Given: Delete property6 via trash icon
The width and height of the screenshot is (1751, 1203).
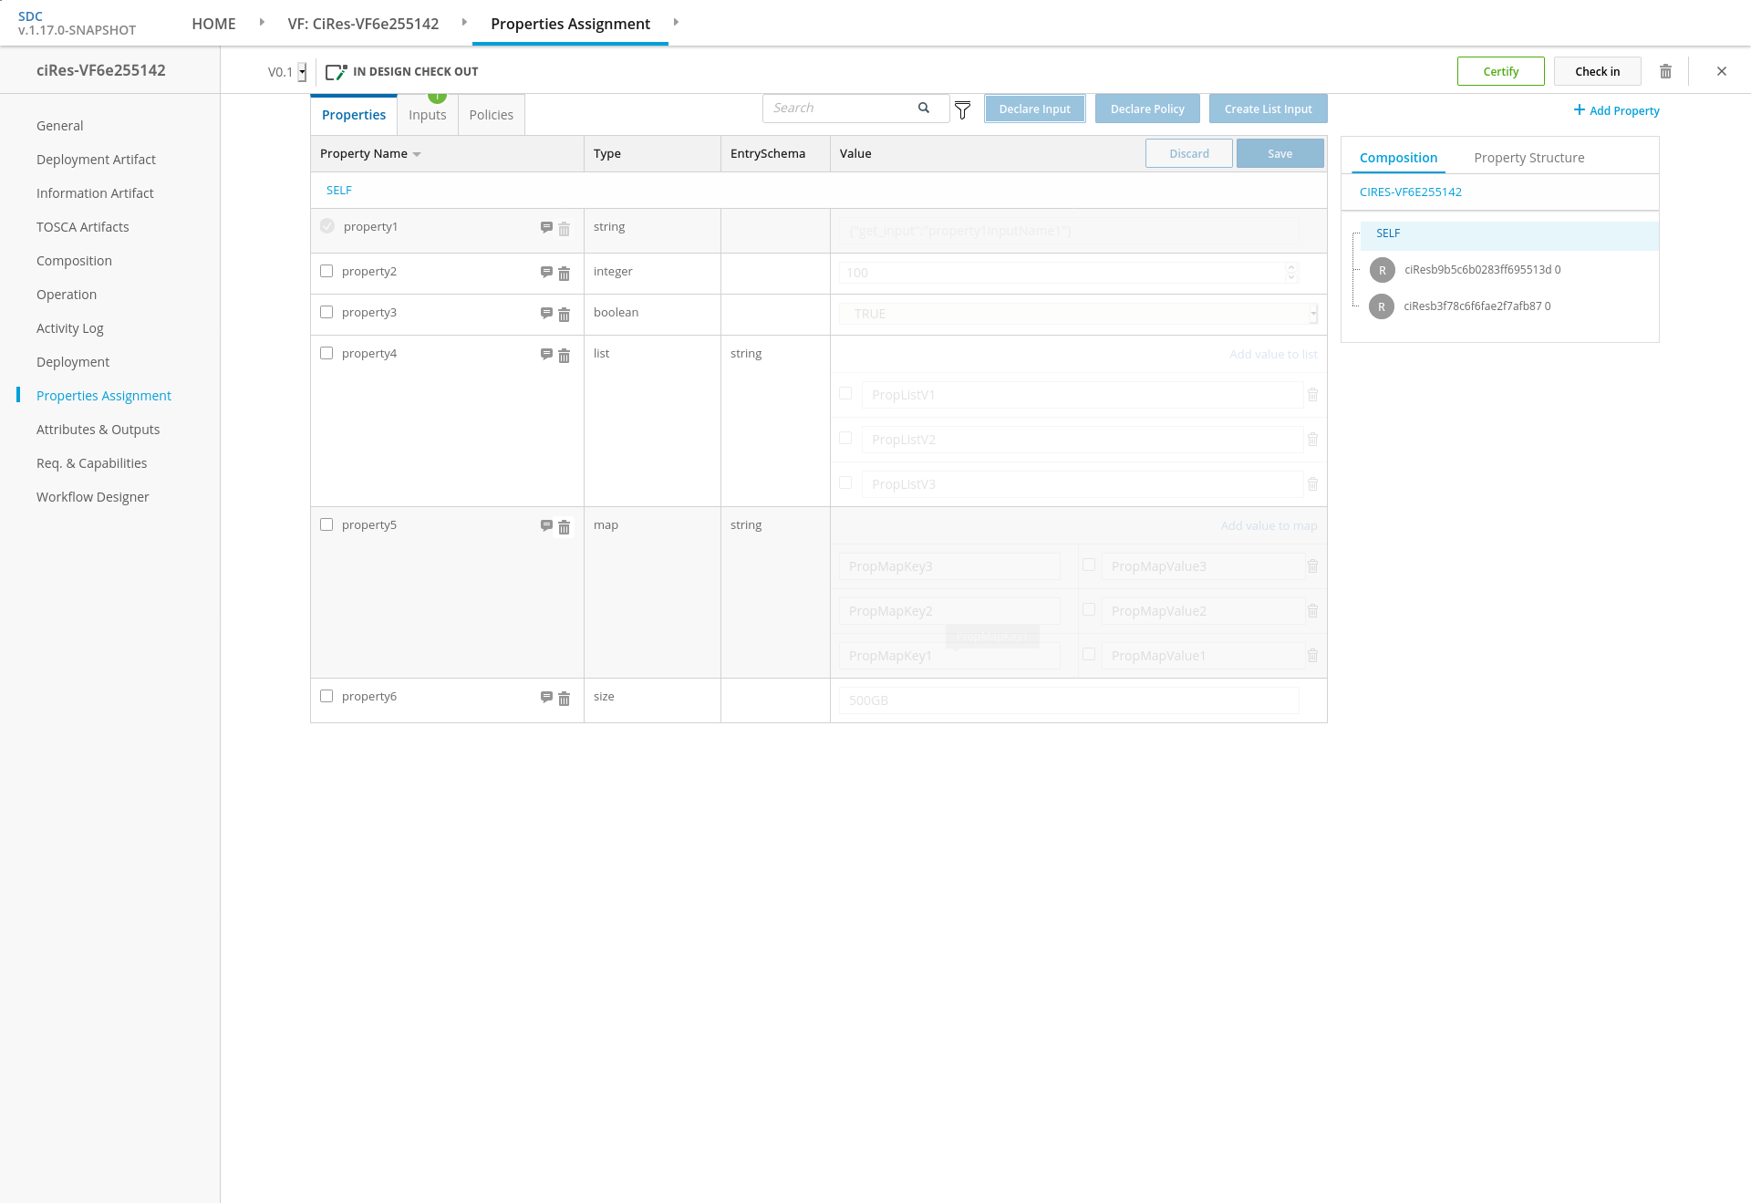Looking at the screenshot, I should point(565,699).
